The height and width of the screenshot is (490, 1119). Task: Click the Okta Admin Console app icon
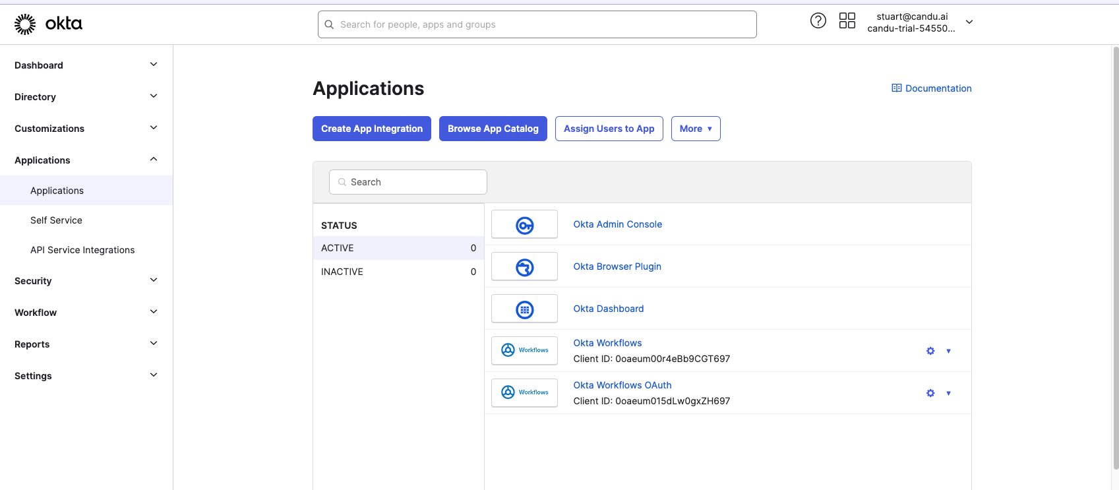pyautogui.click(x=524, y=224)
